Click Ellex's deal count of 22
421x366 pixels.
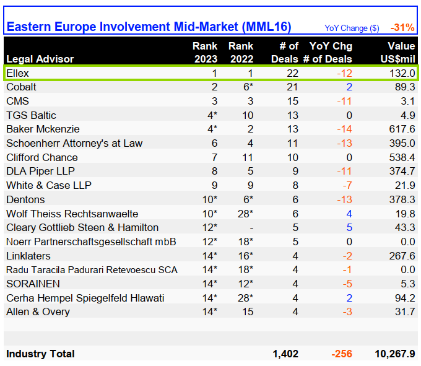point(292,73)
